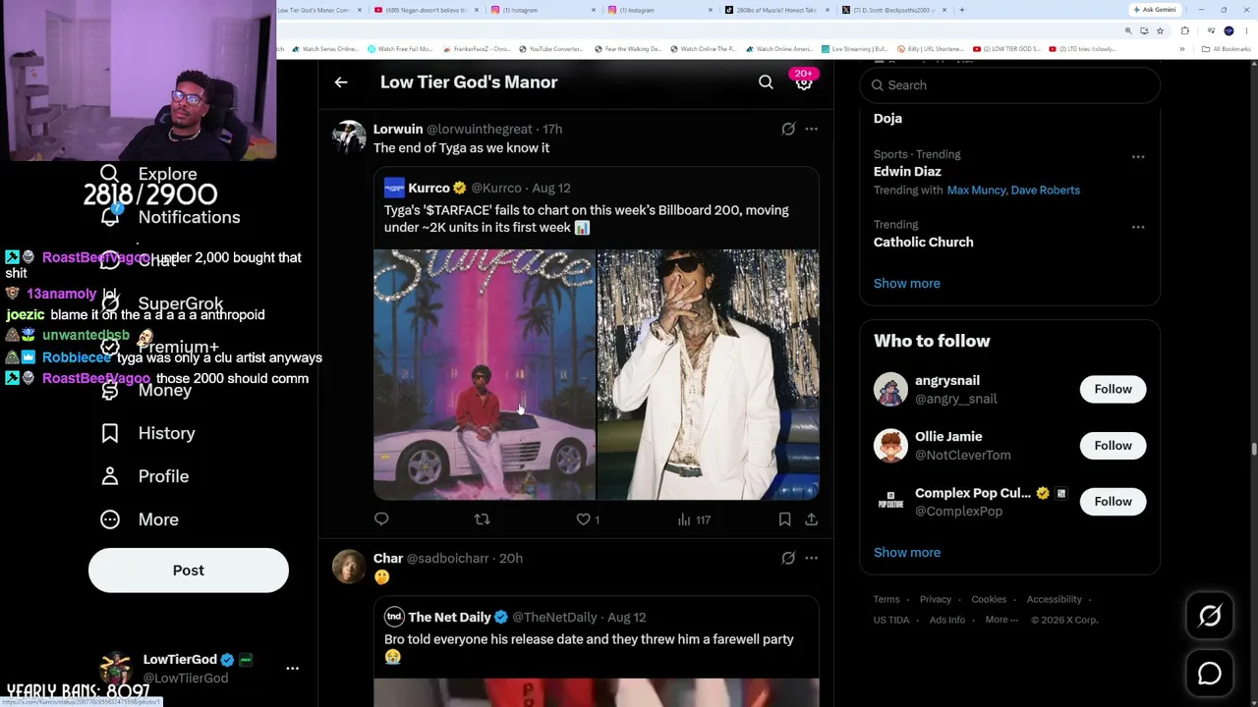Switch to Negan doesn't believe YouTube tab

tap(426, 10)
